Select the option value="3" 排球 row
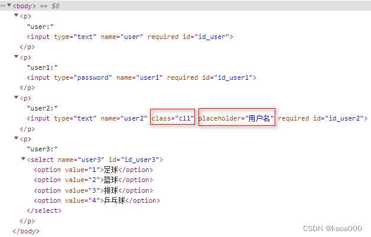Image resolution: width=371 pixels, height=237 pixels. [93, 190]
